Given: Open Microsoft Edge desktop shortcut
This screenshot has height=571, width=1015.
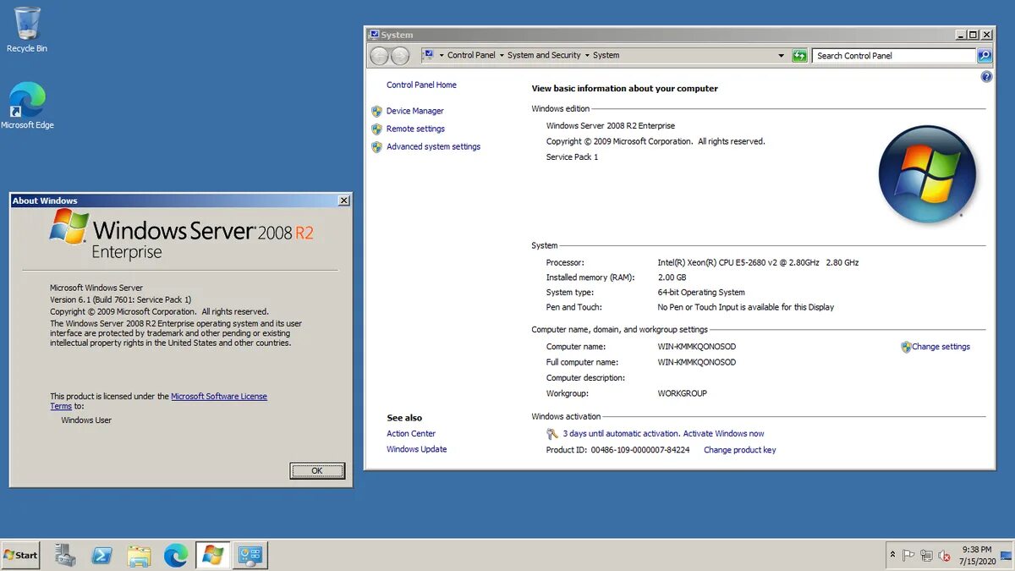Looking at the screenshot, I should [27, 106].
